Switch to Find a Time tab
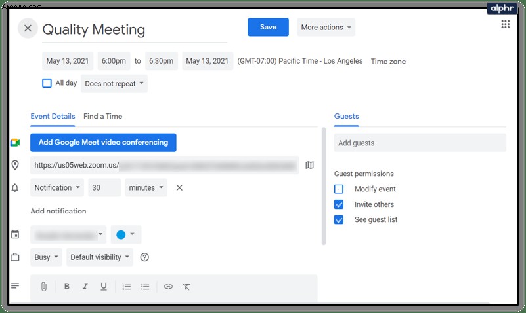The height and width of the screenshot is (313, 526). [x=102, y=117]
